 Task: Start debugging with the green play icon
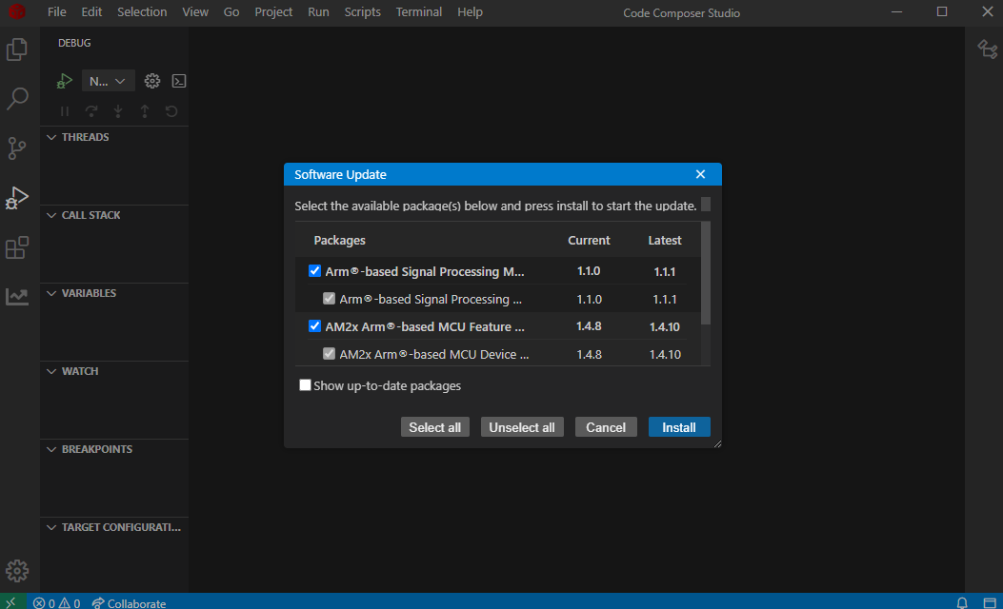[64, 81]
